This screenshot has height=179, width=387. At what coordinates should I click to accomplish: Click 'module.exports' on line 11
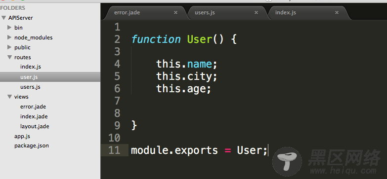[x=174, y=150]
